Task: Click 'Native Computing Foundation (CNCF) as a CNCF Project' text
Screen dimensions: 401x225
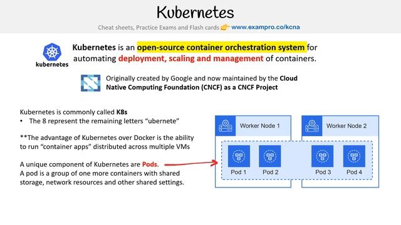Action: [192, 87]
